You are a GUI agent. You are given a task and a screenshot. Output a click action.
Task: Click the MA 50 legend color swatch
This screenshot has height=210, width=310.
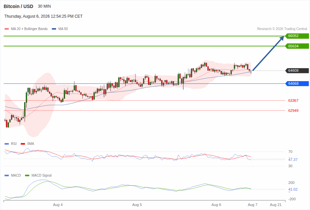(x=54, y=29)
